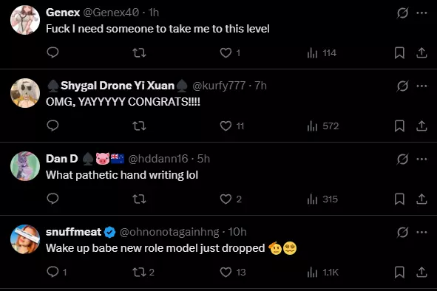Repost Dan D's handwriting tweet
Screen dimensions: 437x291
(x=139, y=199)
